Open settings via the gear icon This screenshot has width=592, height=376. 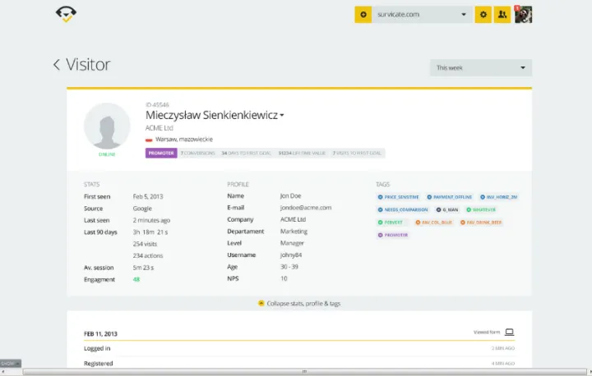[483, 15]
